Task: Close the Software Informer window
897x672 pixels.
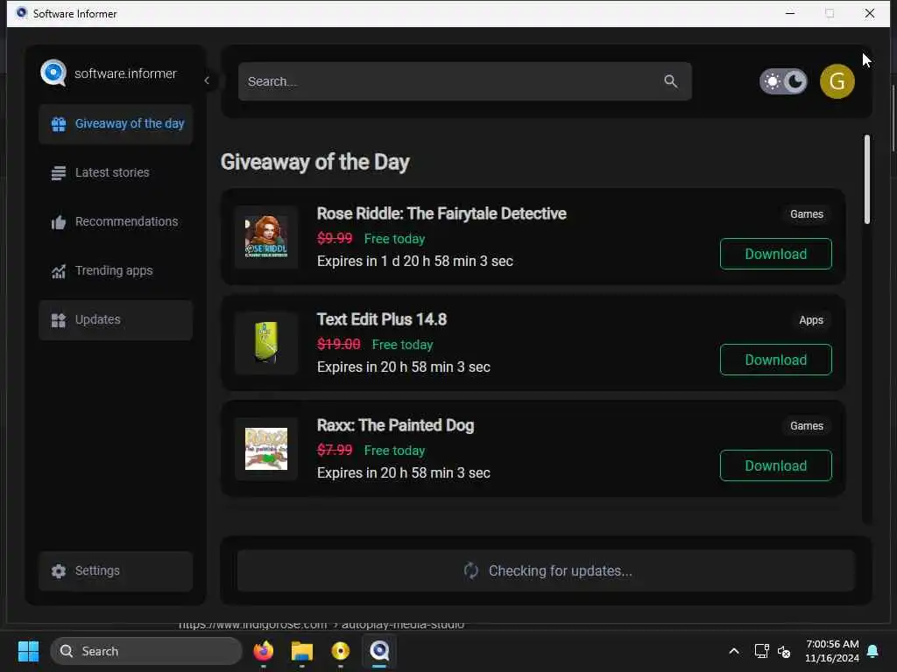Action: [x=870, y=13]
